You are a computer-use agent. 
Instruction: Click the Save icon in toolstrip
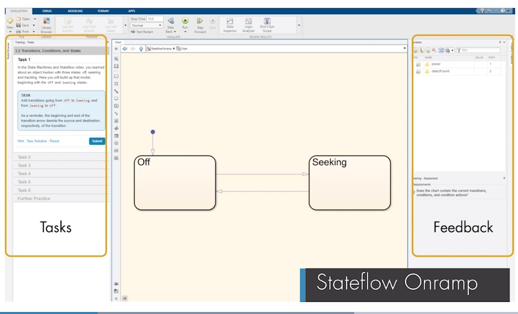18,25
